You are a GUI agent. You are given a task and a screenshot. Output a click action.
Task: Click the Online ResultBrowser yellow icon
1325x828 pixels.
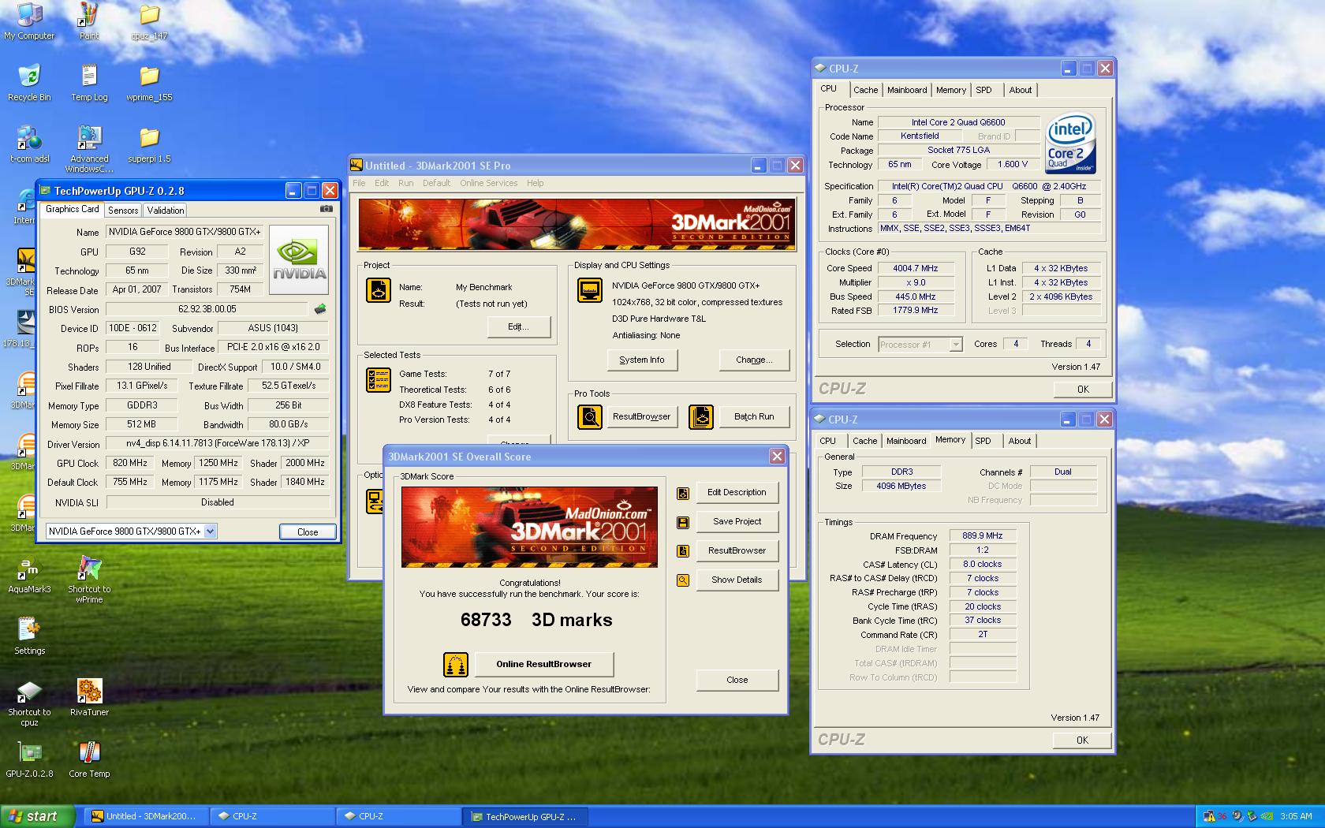pos(456,664)
